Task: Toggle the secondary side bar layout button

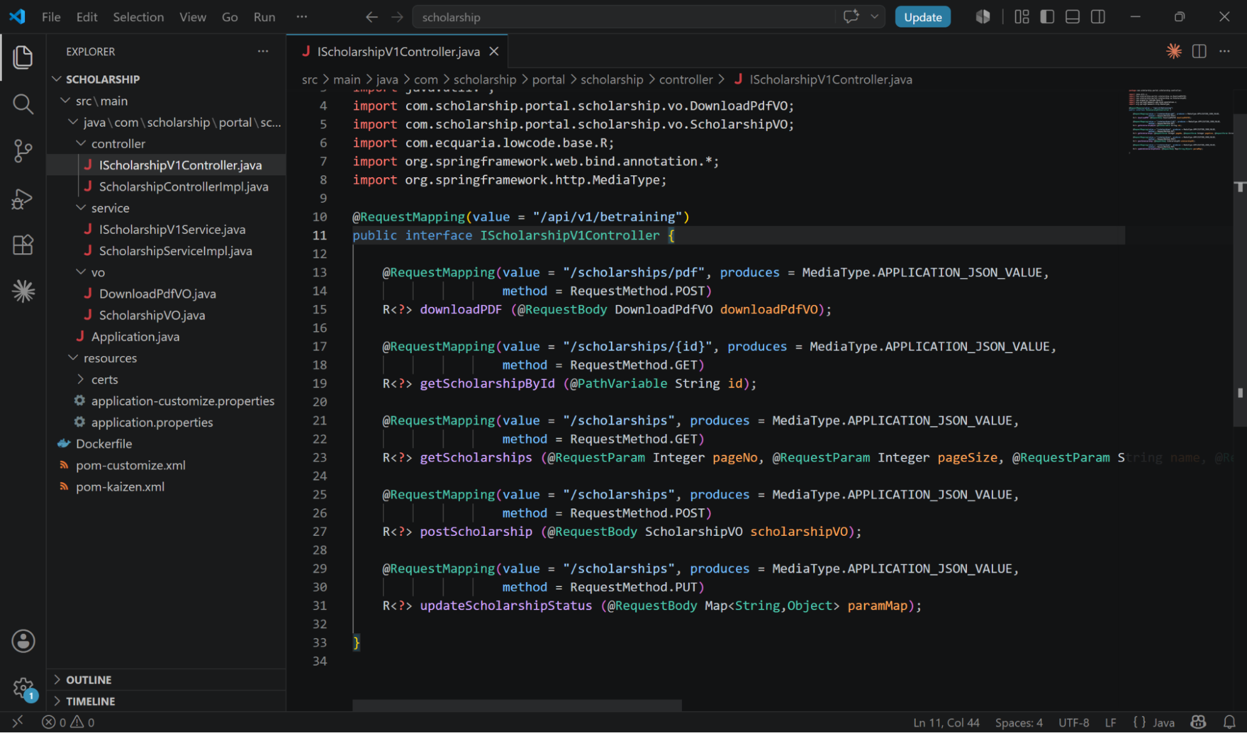Action: pyautogui.click(x=1098, y=17)
